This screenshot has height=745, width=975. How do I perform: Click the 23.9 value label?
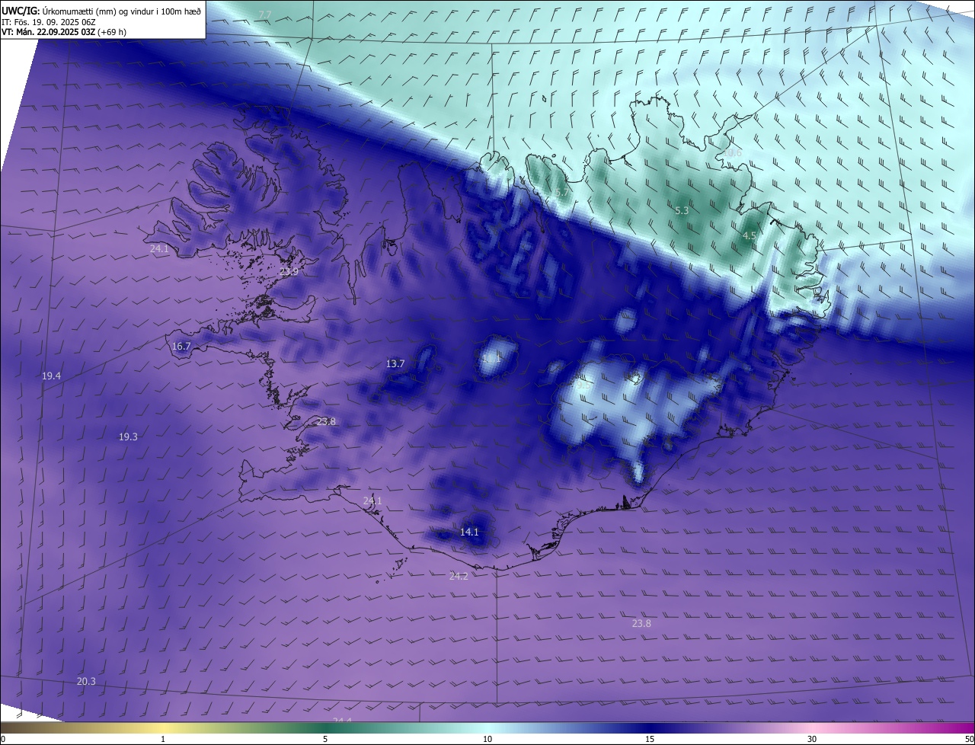pyautogui.click(x=289, y=271)
